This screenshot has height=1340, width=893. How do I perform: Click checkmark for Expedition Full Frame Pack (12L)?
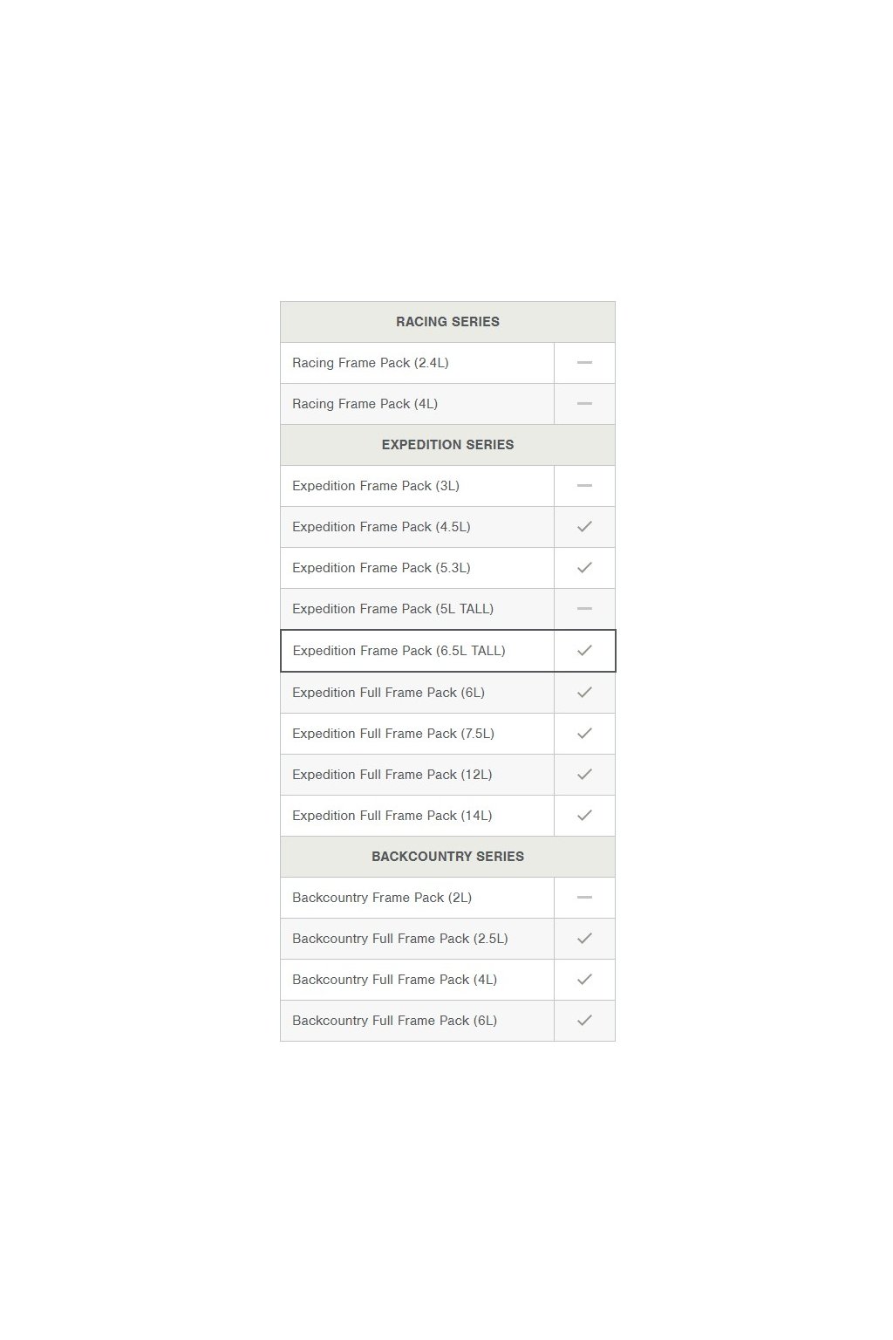[584, 774]
